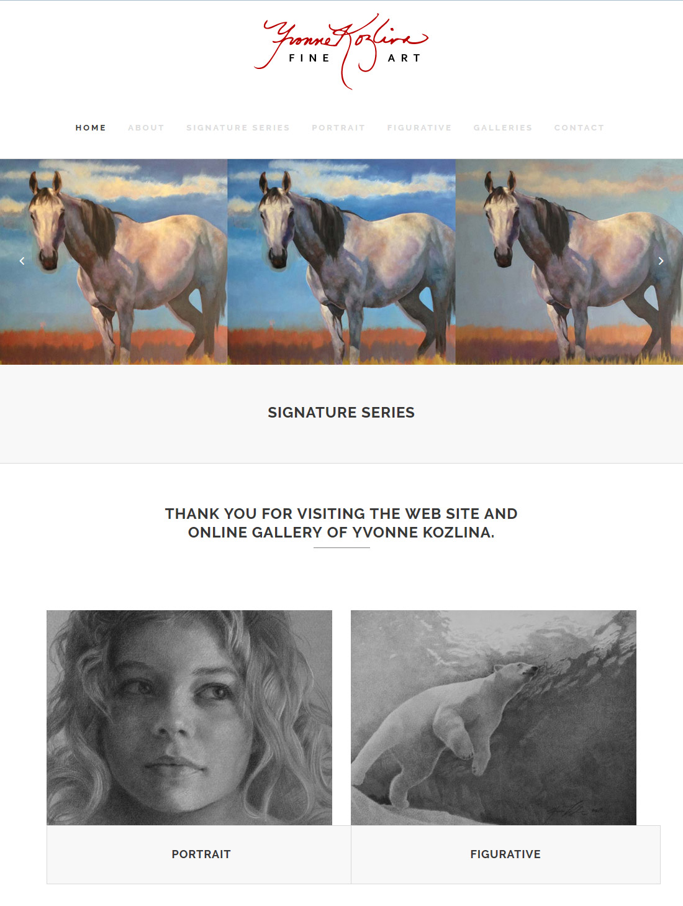Open the polar bear drawing thumbnail

494,718
